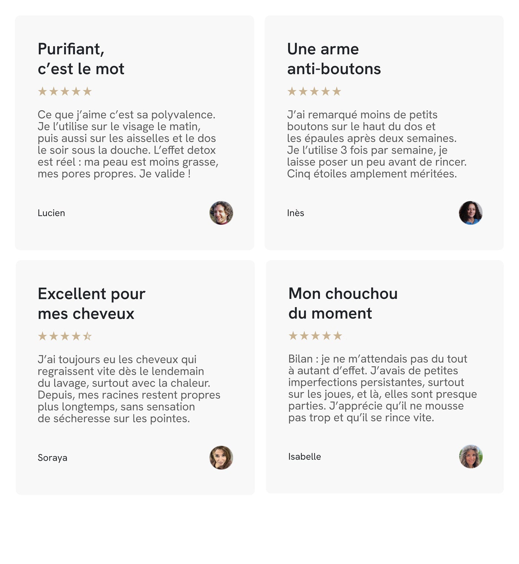519x564 pixels.
Task: Click Lucien's round avatar photo
Action: click(x=221, y=213)
